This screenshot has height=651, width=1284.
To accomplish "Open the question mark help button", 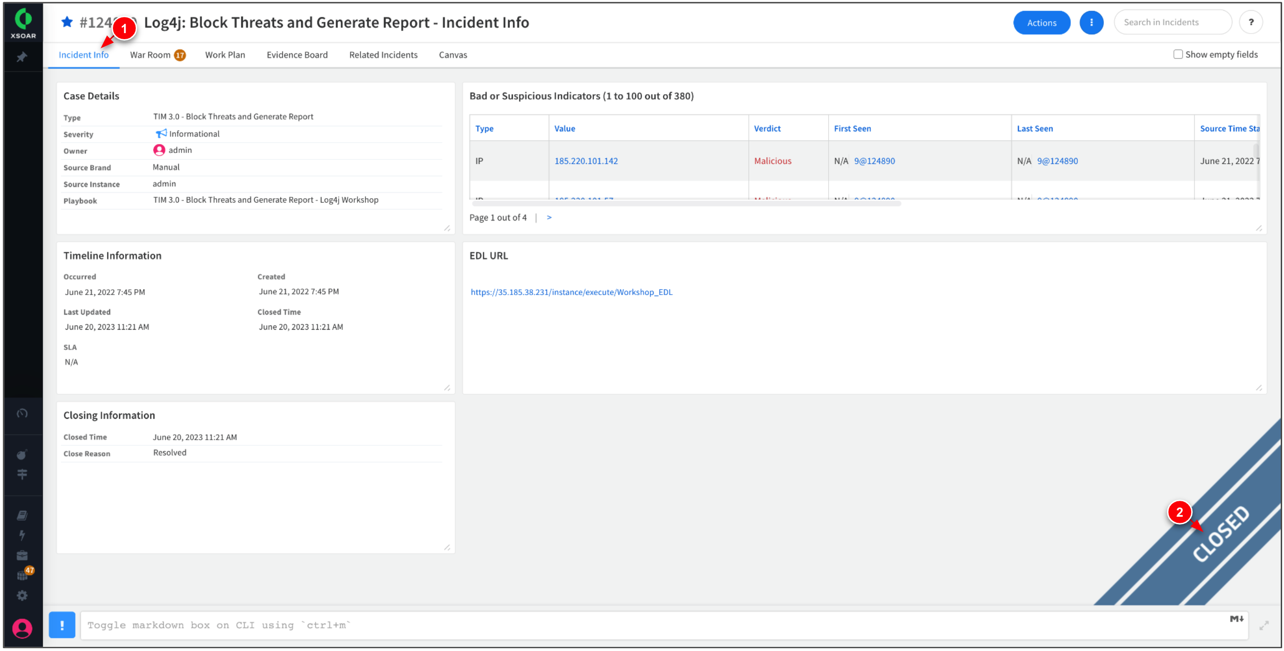I will 1251,22.
